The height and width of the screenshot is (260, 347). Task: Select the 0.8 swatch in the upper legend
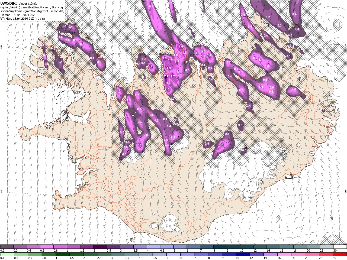click(60, 247)
